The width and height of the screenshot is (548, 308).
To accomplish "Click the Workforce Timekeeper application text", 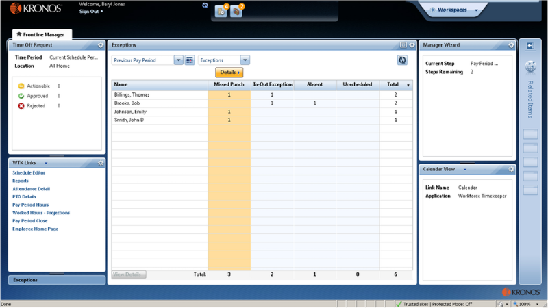I will (x=482, y=196).
